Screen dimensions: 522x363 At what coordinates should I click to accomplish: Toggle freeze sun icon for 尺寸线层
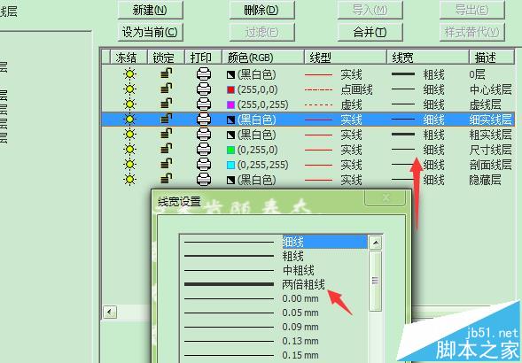coord(129,150)
